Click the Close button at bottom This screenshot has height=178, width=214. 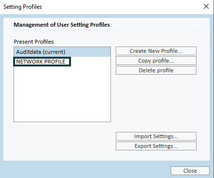190,171
